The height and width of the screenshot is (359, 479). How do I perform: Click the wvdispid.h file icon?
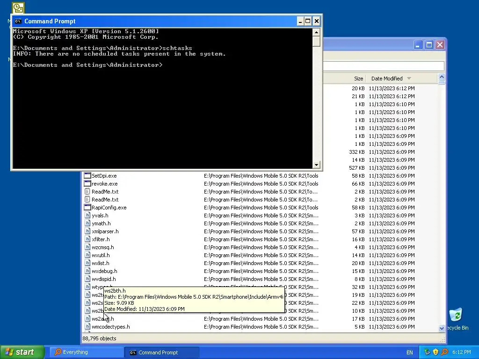87,279
